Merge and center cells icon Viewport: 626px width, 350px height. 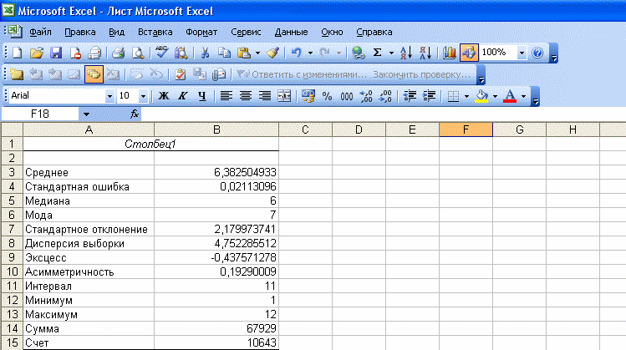point(284,96)
